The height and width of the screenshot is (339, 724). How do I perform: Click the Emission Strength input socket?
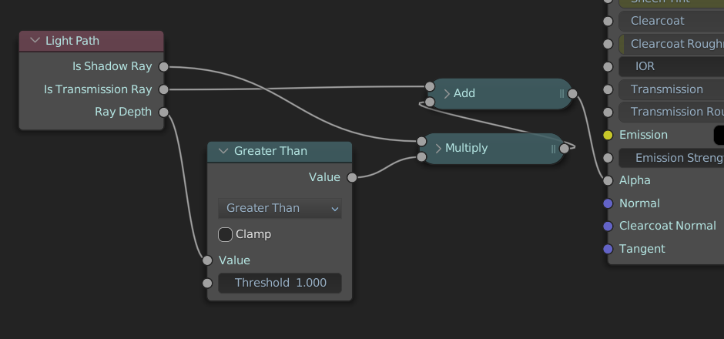608,158
